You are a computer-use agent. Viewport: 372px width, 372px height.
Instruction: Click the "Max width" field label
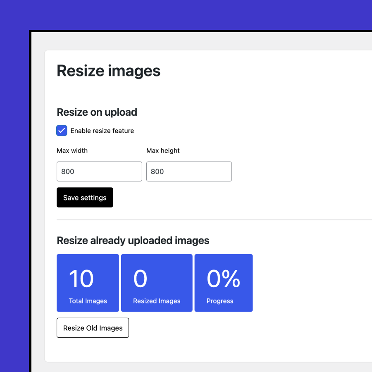pyautogui.click(x=72, y=150)
